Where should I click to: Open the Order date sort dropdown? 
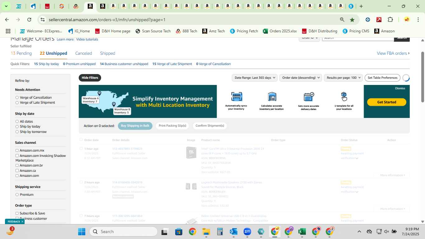(301, 78)
